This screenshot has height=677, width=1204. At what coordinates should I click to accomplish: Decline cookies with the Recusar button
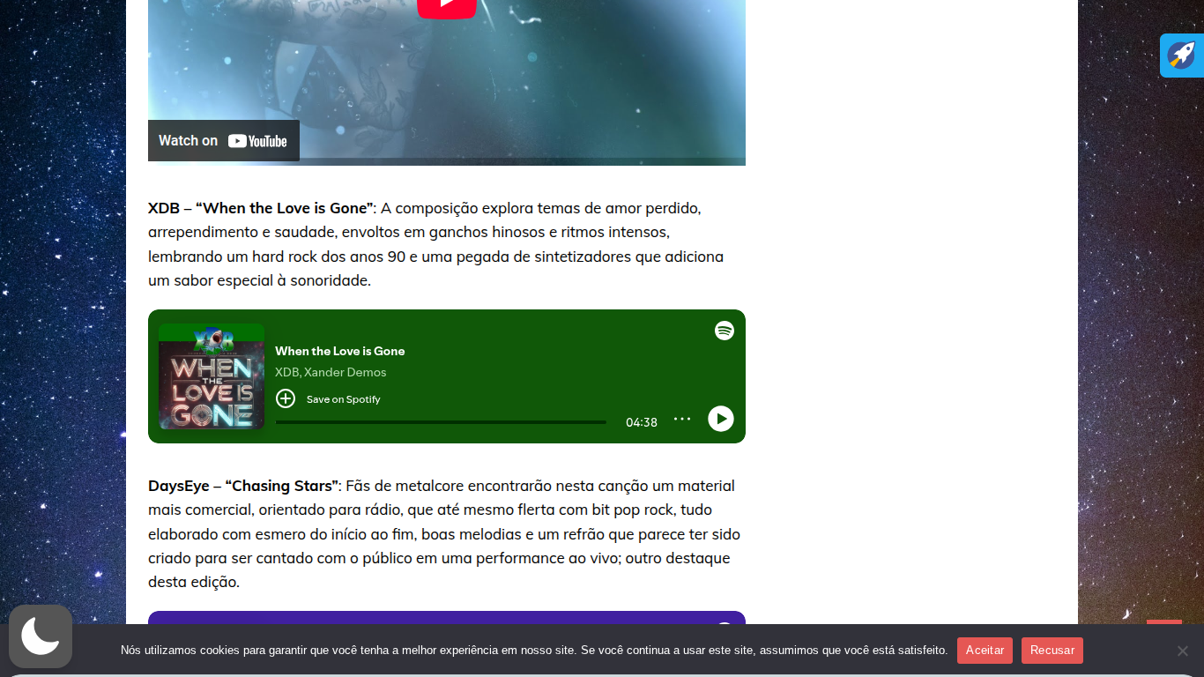(x=1052, y=651)
